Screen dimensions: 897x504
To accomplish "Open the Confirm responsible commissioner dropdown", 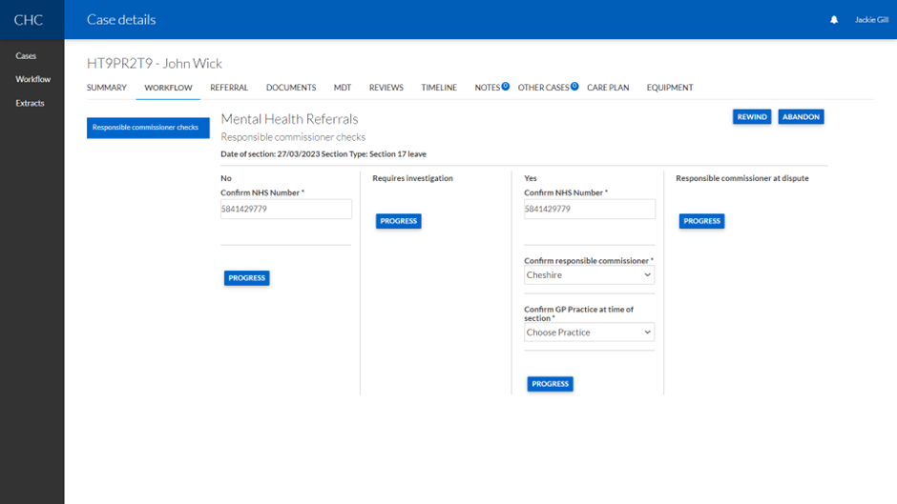I will pos(589,275).
